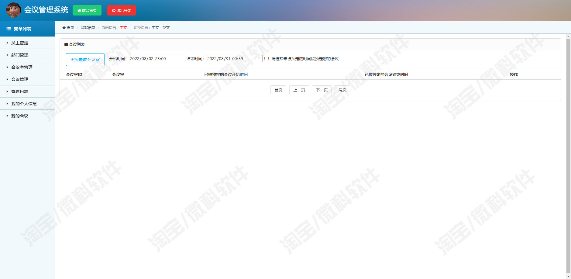571x279 pixels.
Task: Click the vertical scrollbar thumb
Action: [568, 156]
